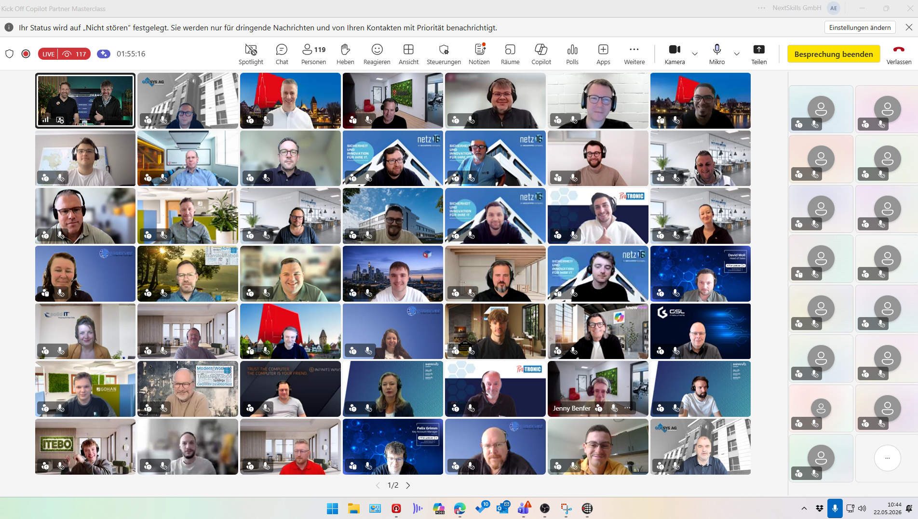Leave the meeting via Verlassen
The width and height of the screenshot is (918, 519).
click(899, 54)
